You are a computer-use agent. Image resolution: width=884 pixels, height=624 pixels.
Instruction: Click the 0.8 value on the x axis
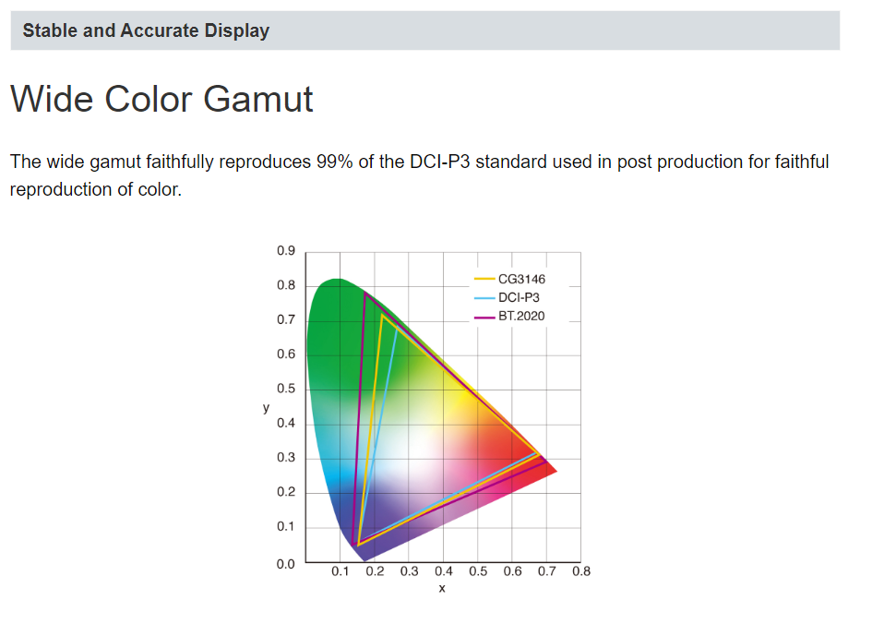click(x=581, y=571)
